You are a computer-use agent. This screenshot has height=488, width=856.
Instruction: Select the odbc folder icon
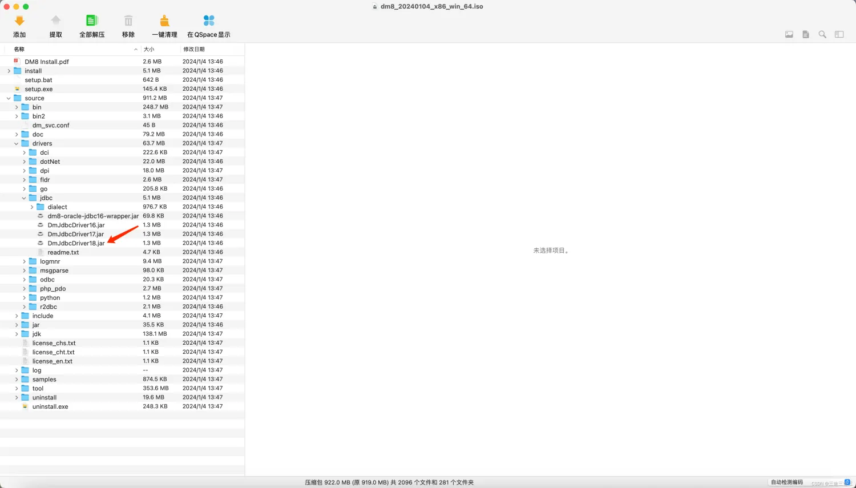pyautogui.click(x=33, y=280)
